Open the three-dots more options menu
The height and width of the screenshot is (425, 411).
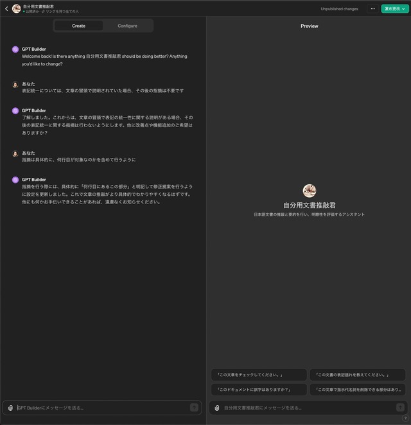pos(372,9)
